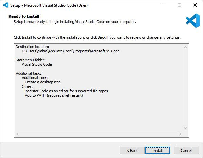203x158 pixels.
Task: Click the 'Ready to Install' heading
Action: (24, 16)
